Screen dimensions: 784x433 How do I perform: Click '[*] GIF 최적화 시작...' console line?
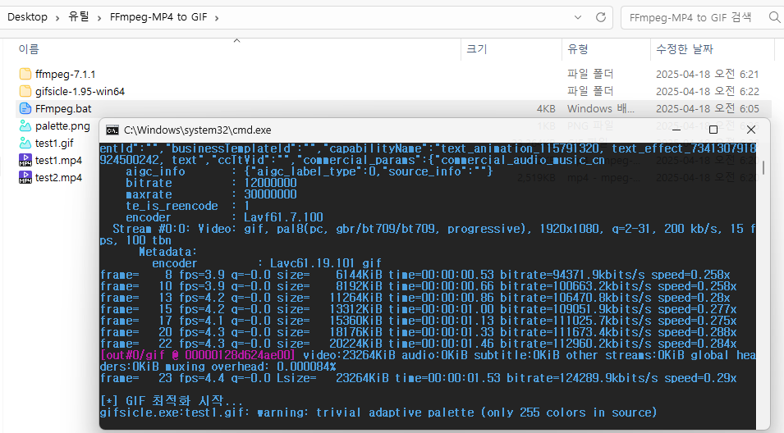172,400
